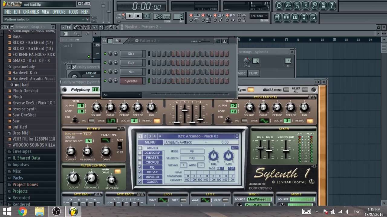Select the Hat channel button
This screenshot has width=387, height=217.
(131, 72)
